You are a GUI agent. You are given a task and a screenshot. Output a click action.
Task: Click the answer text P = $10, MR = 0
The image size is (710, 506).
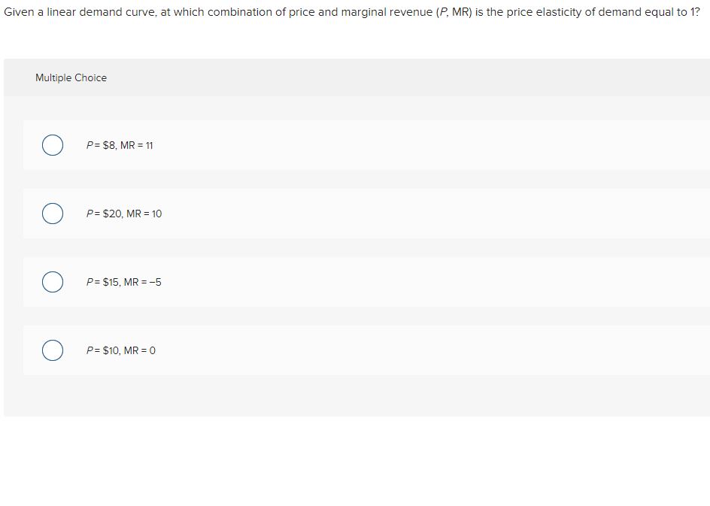click(x=120, y=350)
